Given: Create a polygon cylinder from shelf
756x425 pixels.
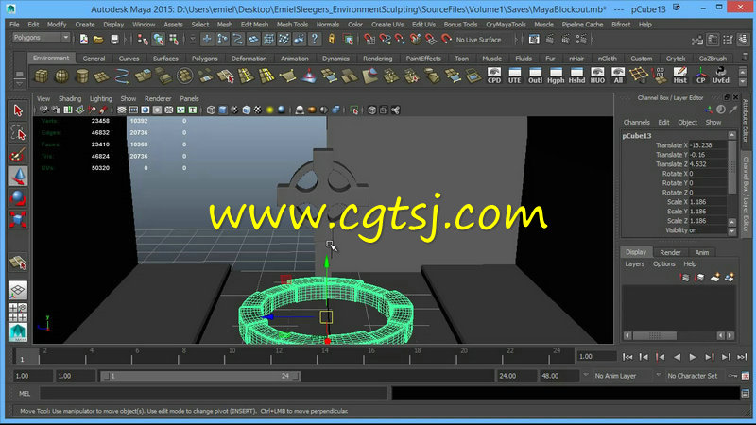Looking at the screenshot, I should pos(82,76).
